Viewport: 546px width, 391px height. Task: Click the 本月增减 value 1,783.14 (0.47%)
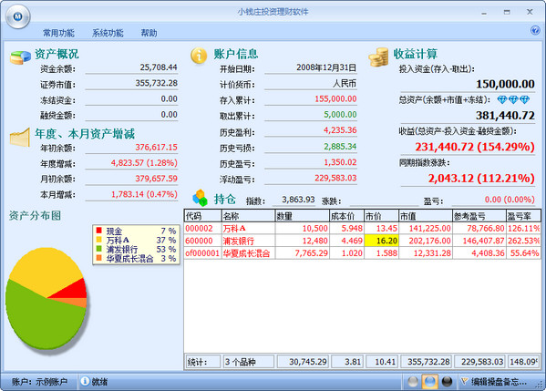pyautogui.click(x=144, y=194)
